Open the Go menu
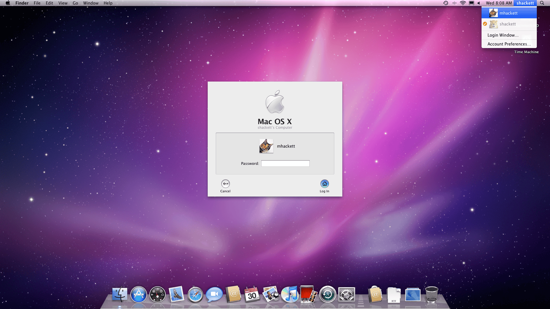The width and height of the screenshot is (550, 309). point(75,3)
